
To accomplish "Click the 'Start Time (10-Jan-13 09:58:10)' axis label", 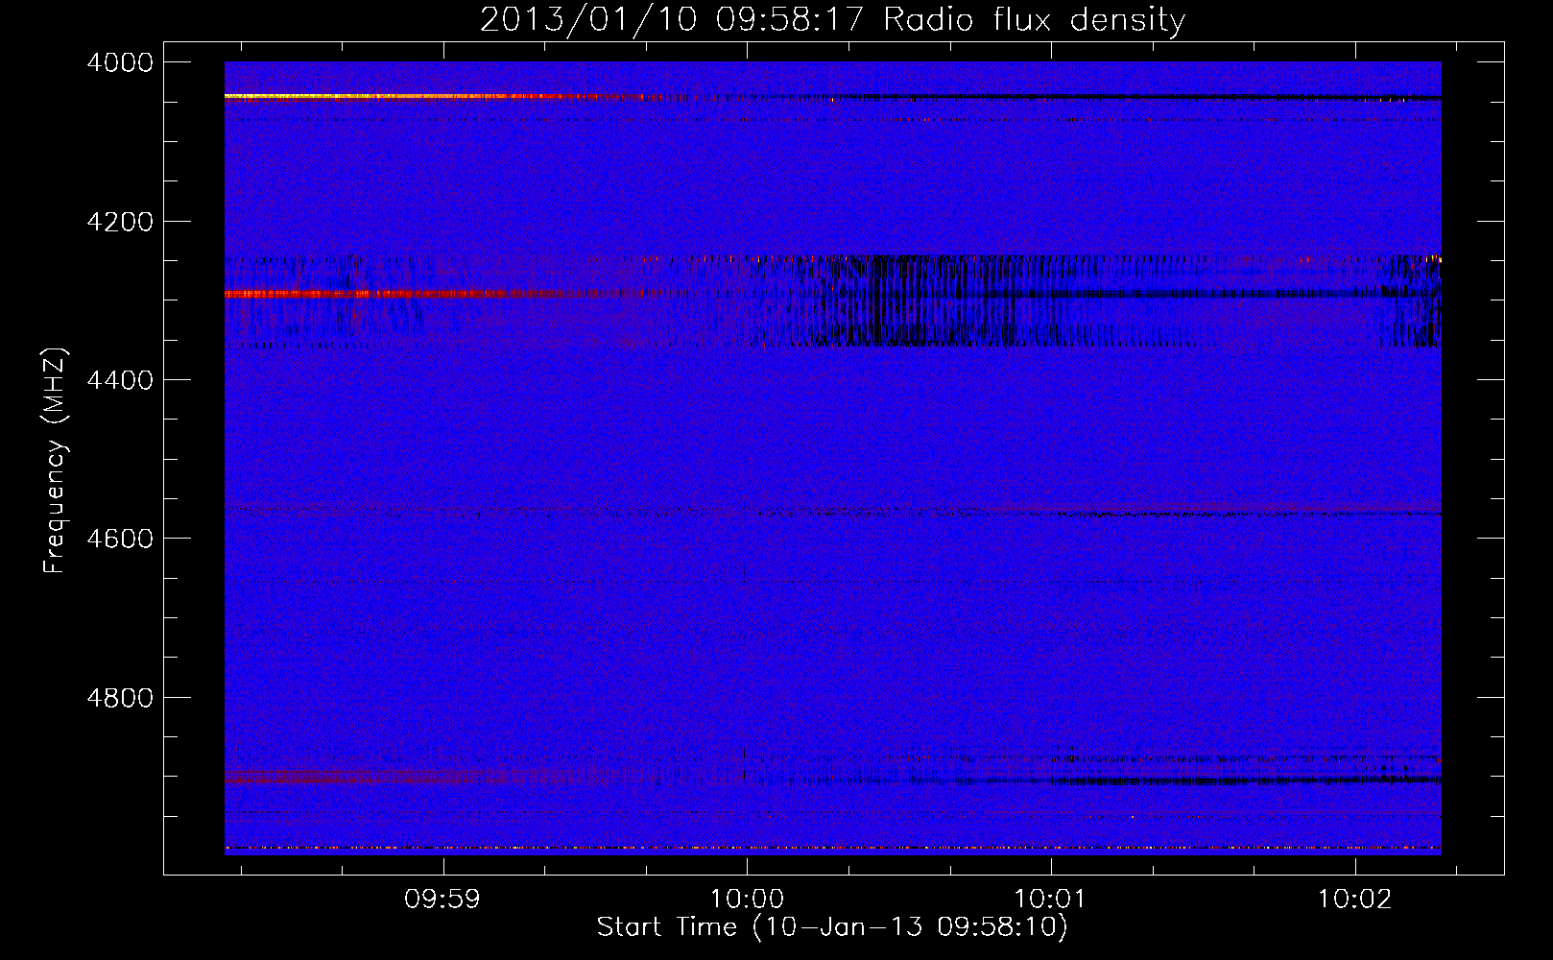I will tap(832, 927).
